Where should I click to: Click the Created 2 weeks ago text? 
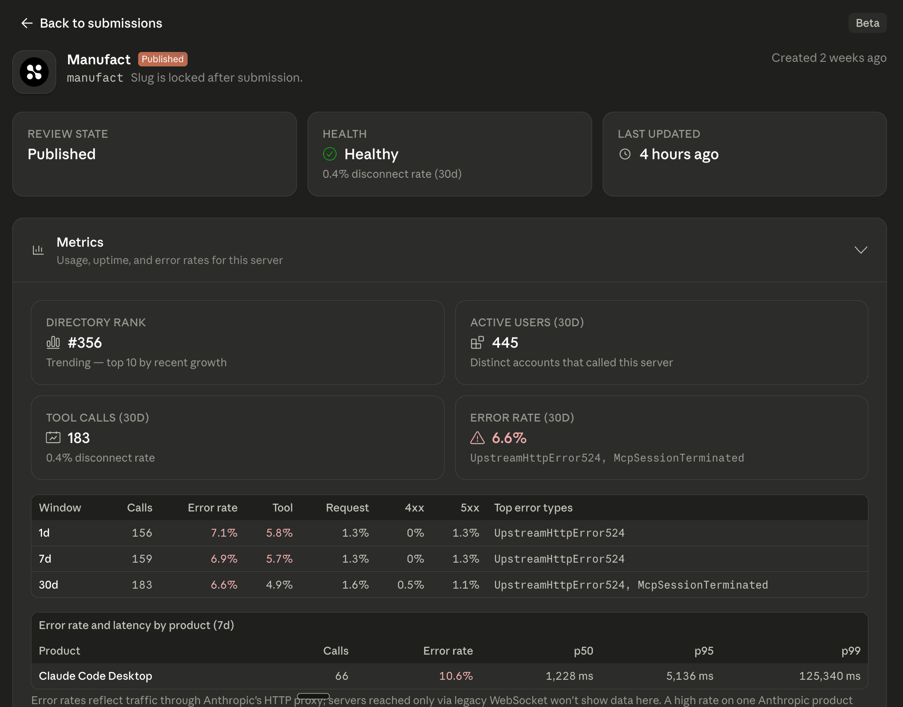point(829,58)
